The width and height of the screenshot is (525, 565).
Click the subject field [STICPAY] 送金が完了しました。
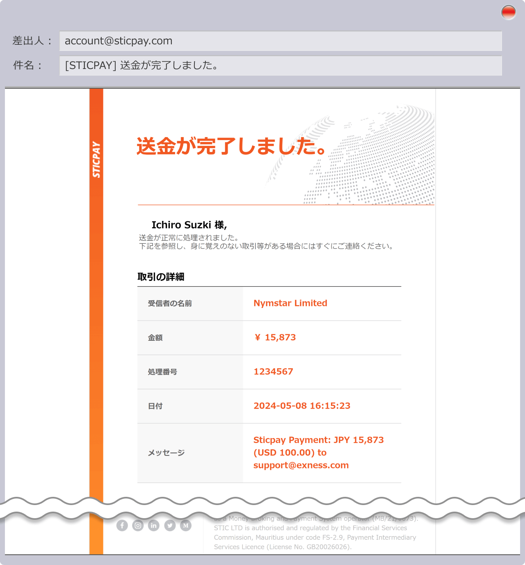click(281, 66)
